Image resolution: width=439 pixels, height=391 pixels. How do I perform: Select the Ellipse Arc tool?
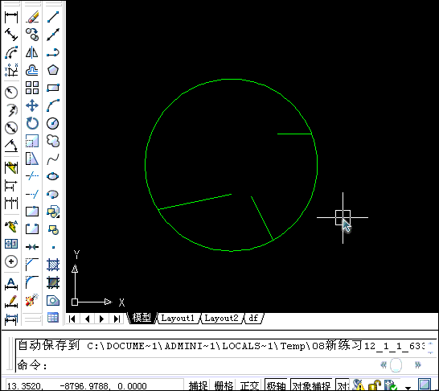pyautogui.click(x=52, y=194)
